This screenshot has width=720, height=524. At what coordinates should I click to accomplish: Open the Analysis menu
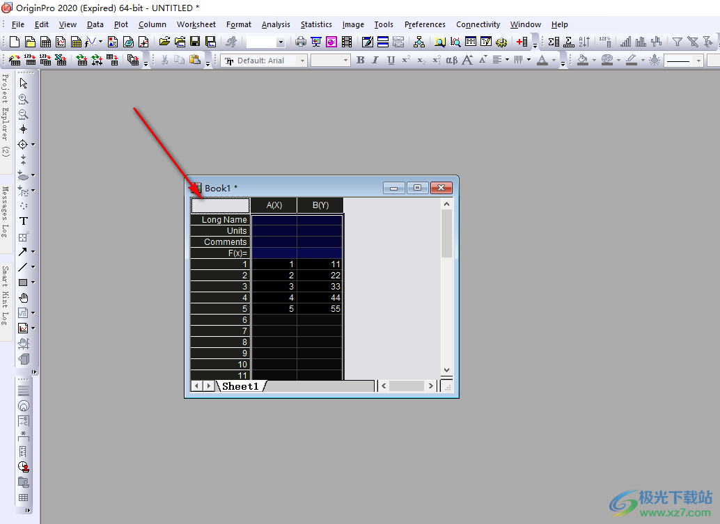[276, 24]
